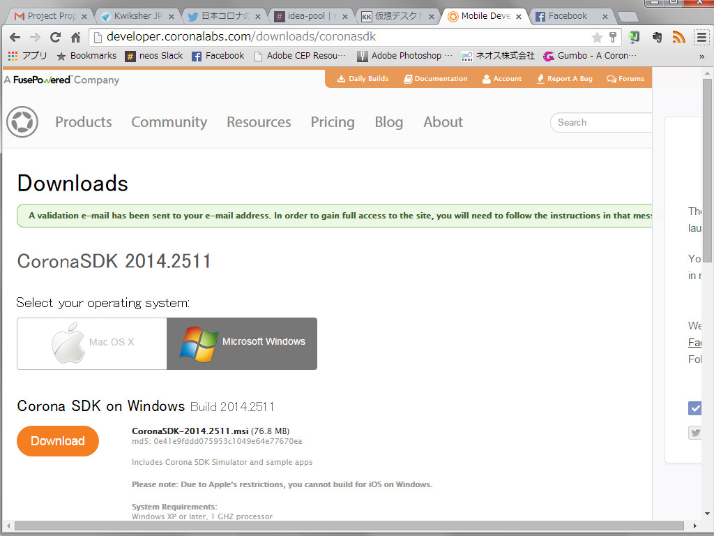
Task: Click the md5 checksum text
Action: (x=217, y=441)
